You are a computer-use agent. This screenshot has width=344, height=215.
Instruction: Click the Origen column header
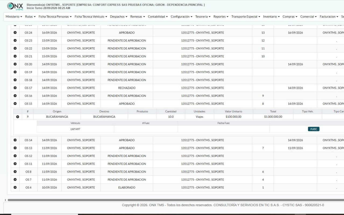57,111
